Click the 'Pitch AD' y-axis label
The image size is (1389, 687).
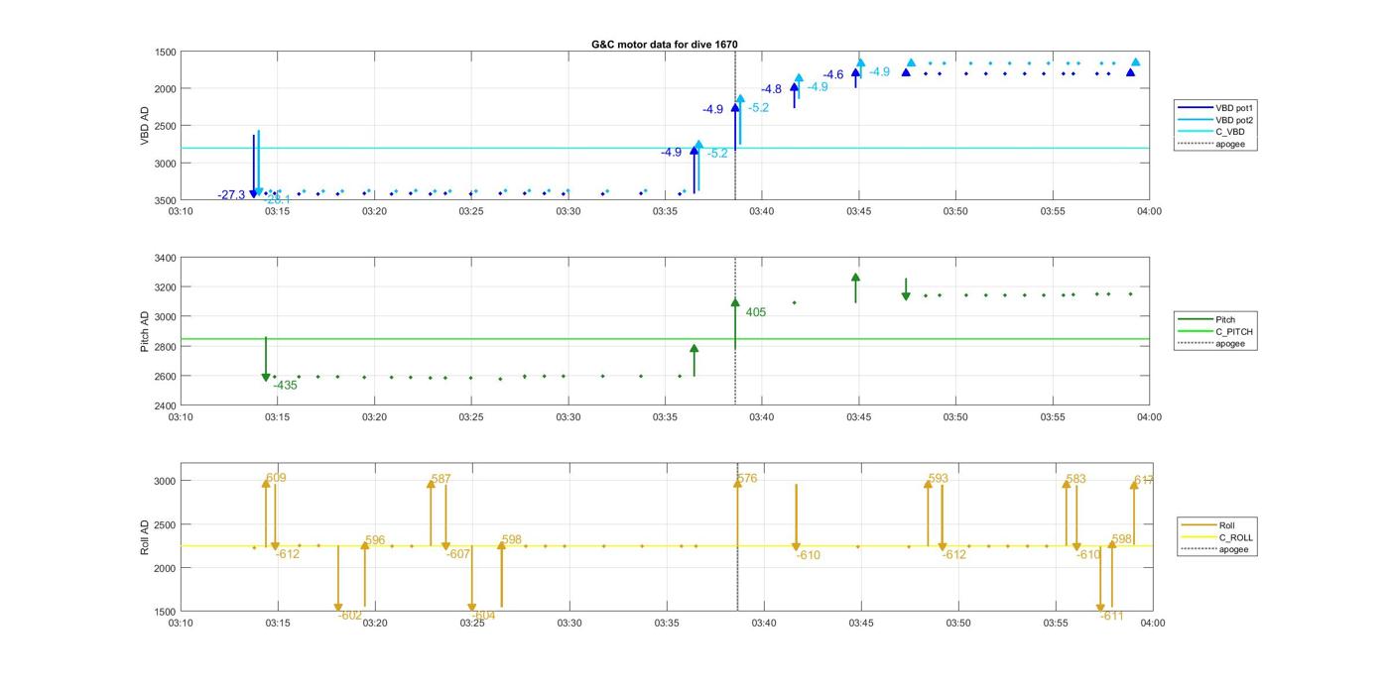click(x=145, y=332)
